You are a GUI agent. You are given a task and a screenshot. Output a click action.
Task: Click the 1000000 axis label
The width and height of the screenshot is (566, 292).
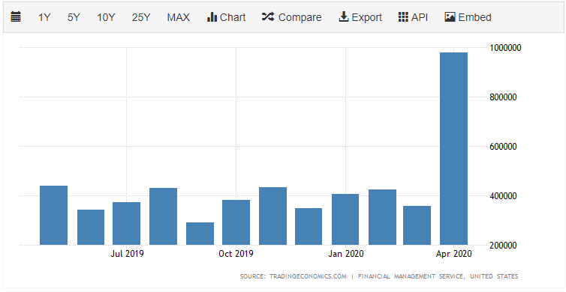(x=505, y=47)
